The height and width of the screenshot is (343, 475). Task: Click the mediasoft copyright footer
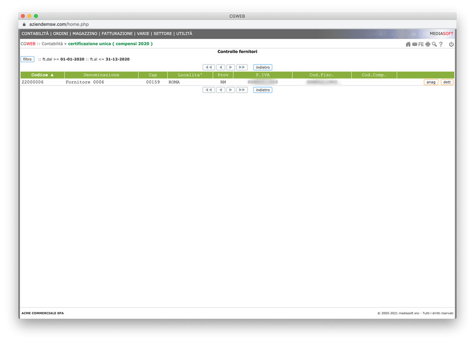(x=415, y=313)
